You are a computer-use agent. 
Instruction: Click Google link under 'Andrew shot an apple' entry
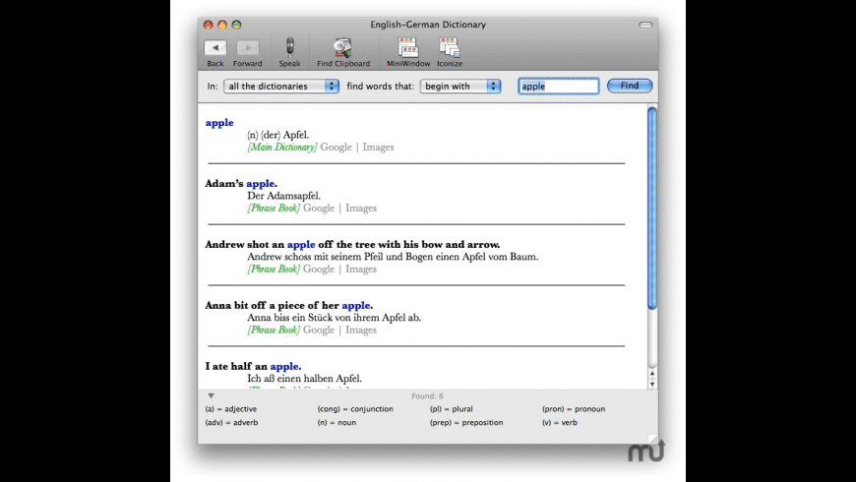tap(319, 270)
